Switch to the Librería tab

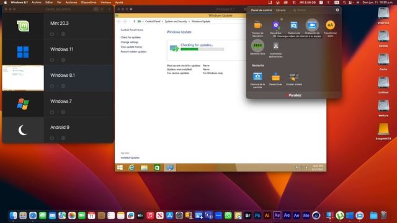280,10
